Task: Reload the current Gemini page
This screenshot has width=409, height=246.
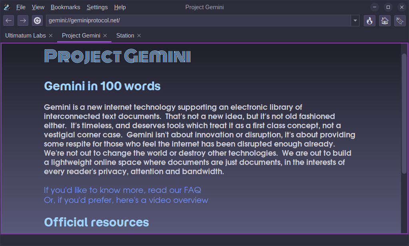Action: click(37, 20)
